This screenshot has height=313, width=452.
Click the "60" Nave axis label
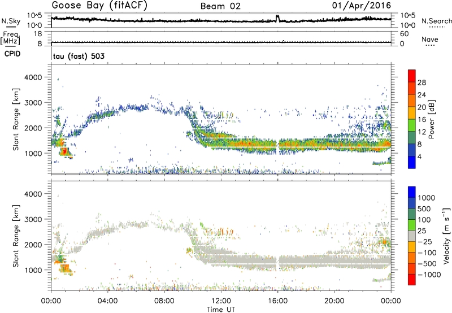coord(404,34)
